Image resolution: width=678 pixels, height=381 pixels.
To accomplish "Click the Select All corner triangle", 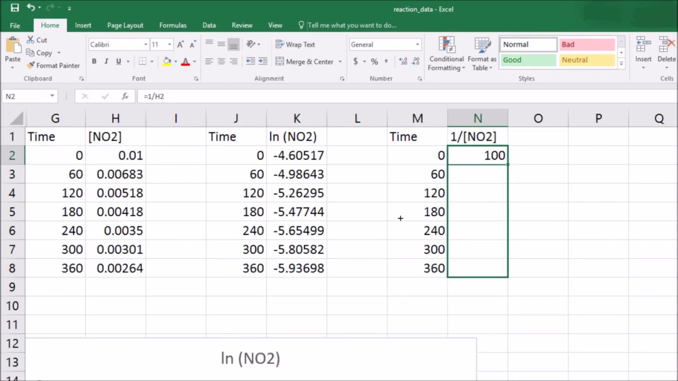I will (x=16, y=119).
